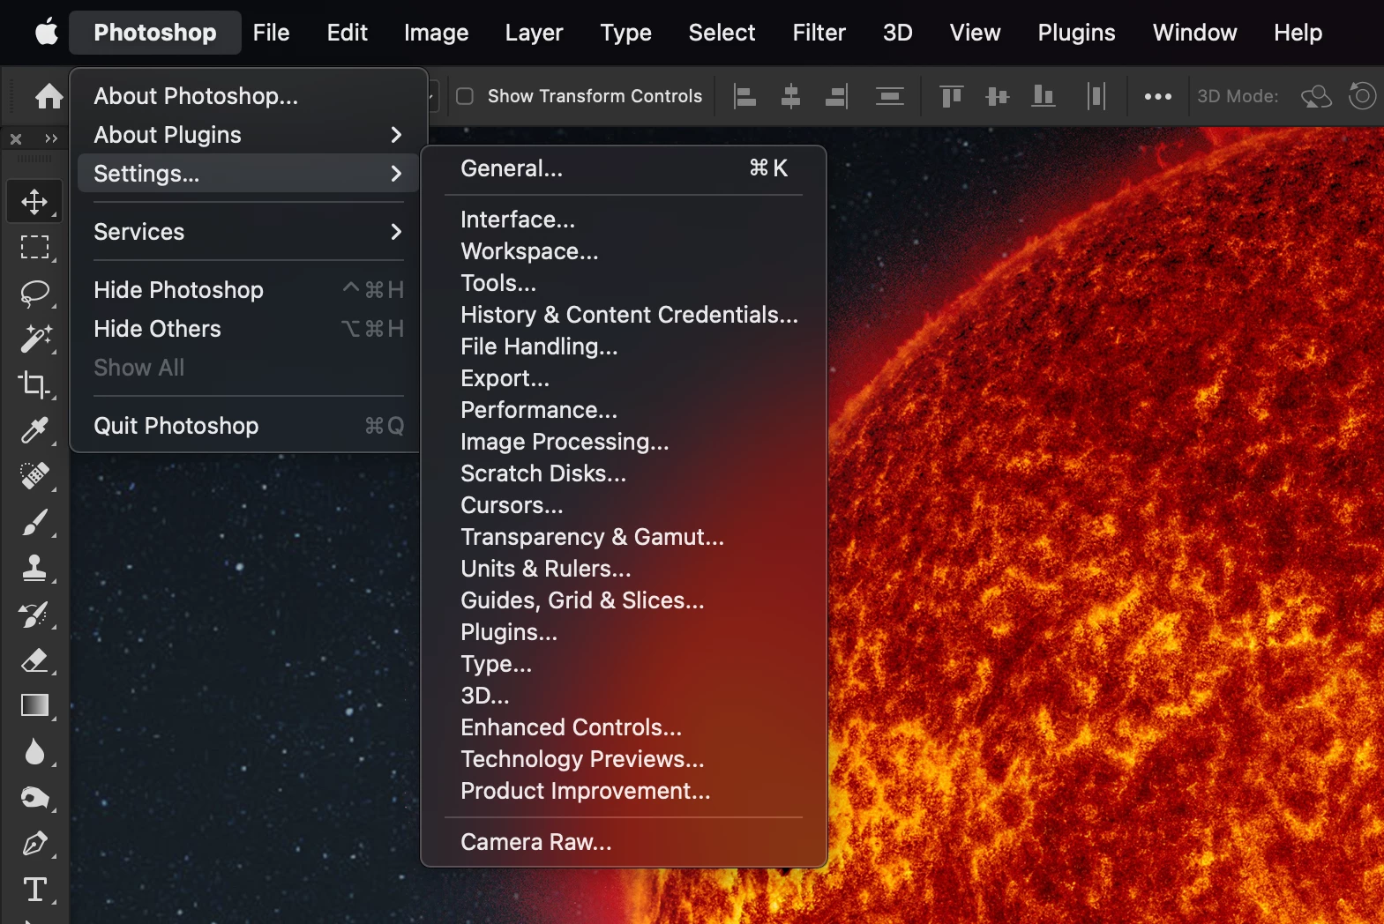Open the Select menu
1384x924 pixels.
pyautogui.click(x=722, y=33)
